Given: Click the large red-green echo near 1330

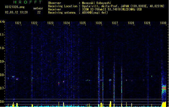Looking at the screenshot, I should [164, 89].
